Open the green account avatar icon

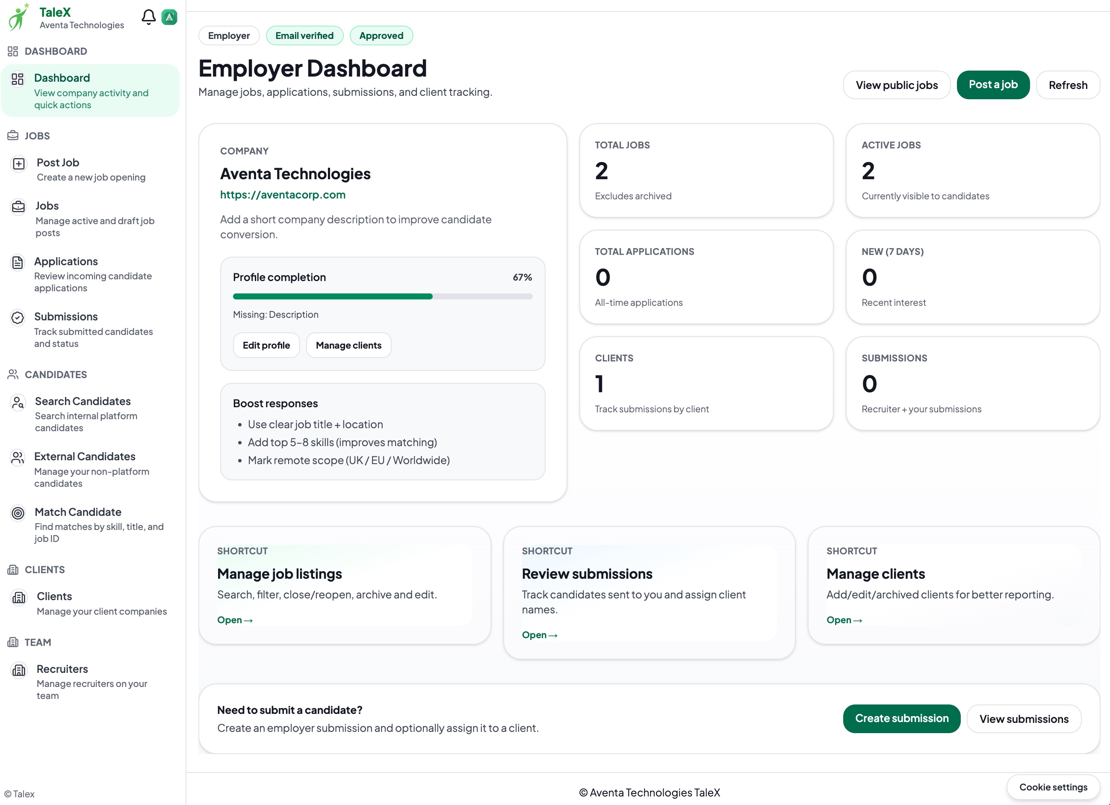point(169,17)
